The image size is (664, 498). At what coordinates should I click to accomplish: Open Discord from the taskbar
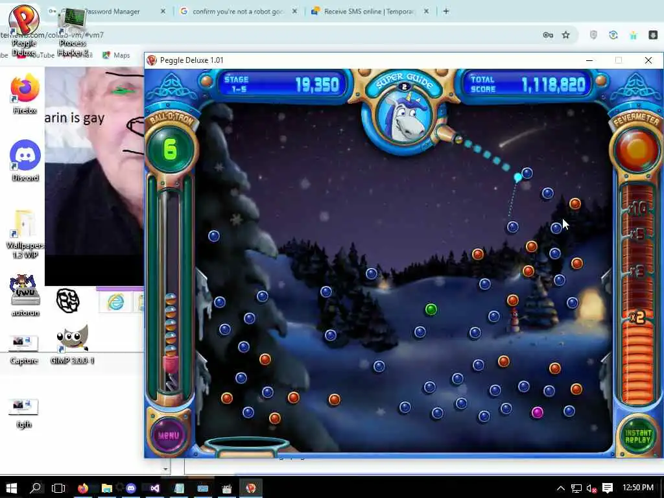131,488
